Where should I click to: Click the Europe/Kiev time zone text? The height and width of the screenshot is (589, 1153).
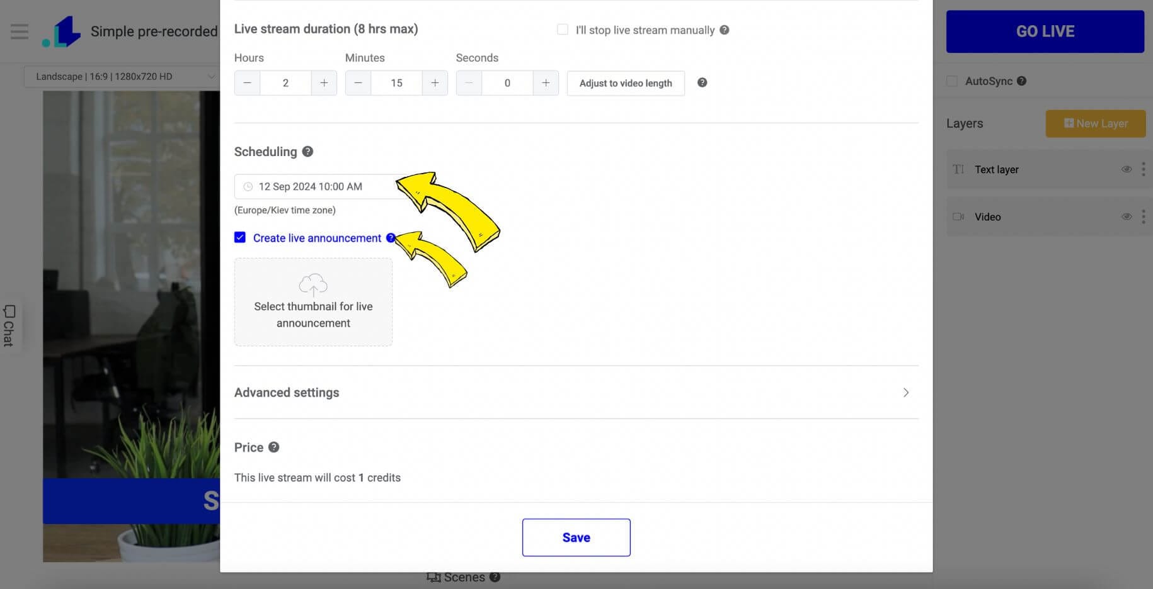285,210
